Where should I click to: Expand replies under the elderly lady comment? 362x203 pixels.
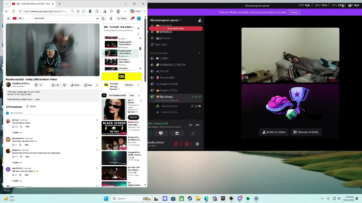pyautogui.click(x=17, y=163)
